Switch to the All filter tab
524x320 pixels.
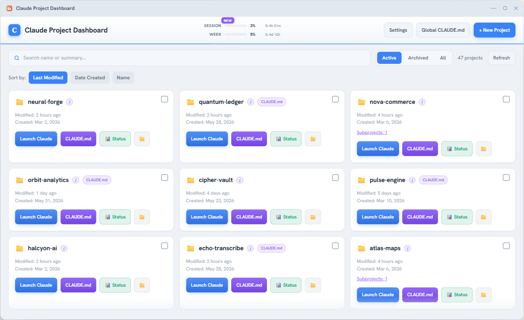point(443,58)
